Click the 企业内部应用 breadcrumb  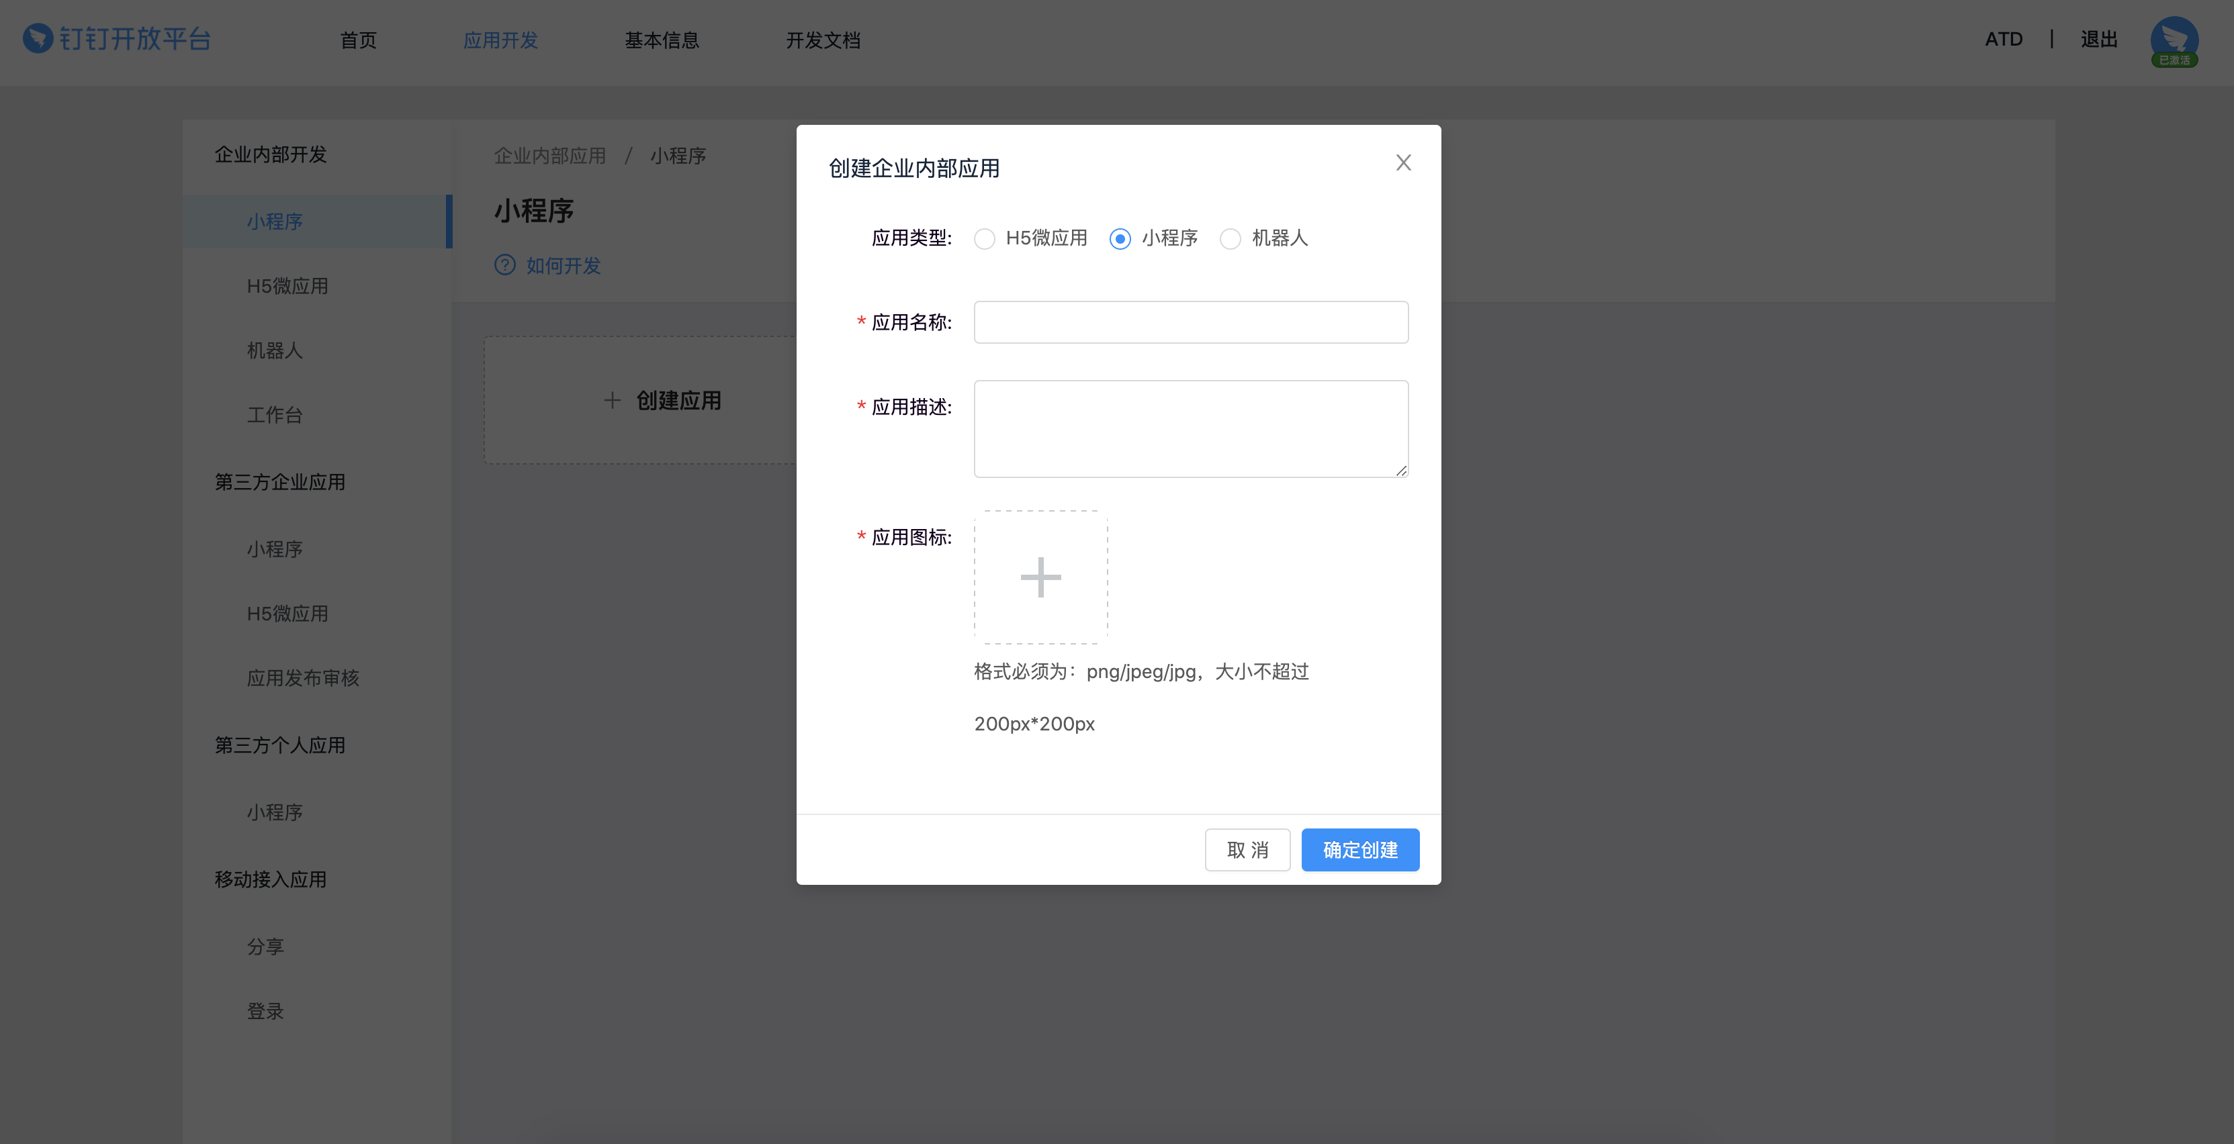pyautogui.click(x=550, y=156)
